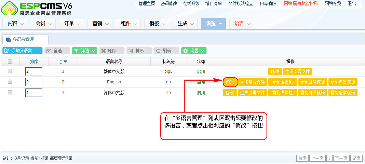The width and height of the screenshot is (365, 164).
Task: Click the X icon on 删除
Action: tap(103, 51)
